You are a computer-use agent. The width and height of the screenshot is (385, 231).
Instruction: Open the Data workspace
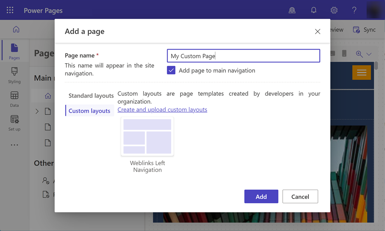14,99
